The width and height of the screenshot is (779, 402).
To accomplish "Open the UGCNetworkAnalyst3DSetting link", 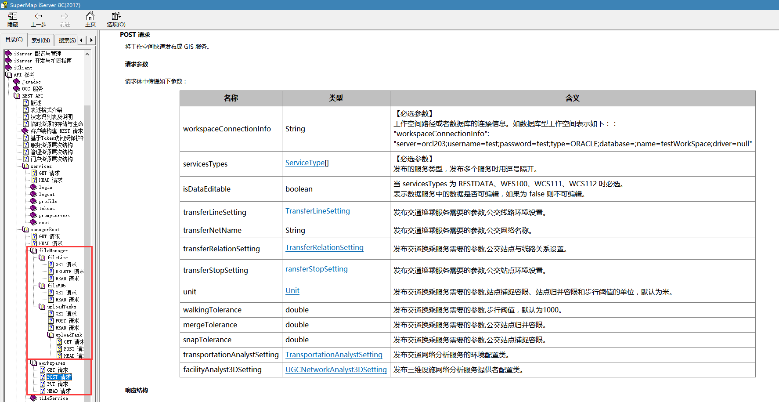I will [336, 369].
